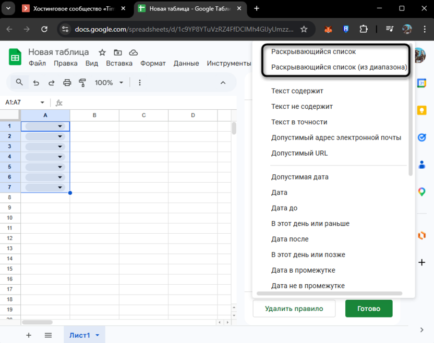Collapse the toolbar with the chevron up
434x343 pixels.
[223, 83]
